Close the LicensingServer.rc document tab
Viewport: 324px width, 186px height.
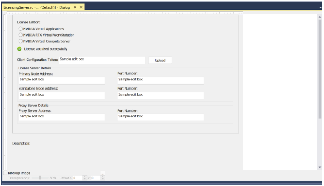point(81,7)
